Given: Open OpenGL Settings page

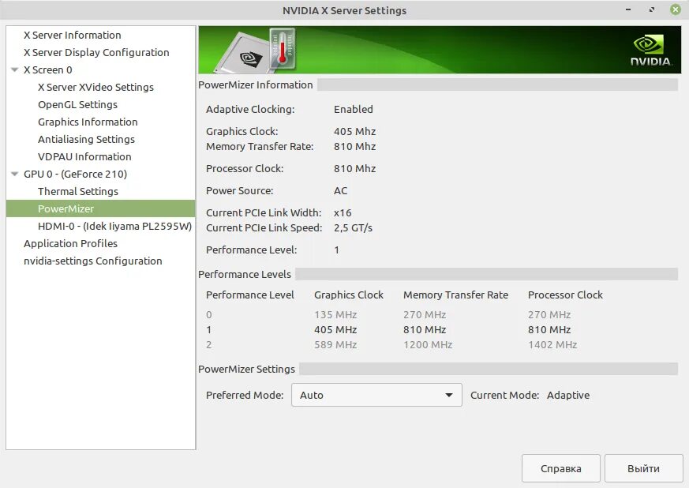Looking at the screenshot, I should click(x=78, y=105).
